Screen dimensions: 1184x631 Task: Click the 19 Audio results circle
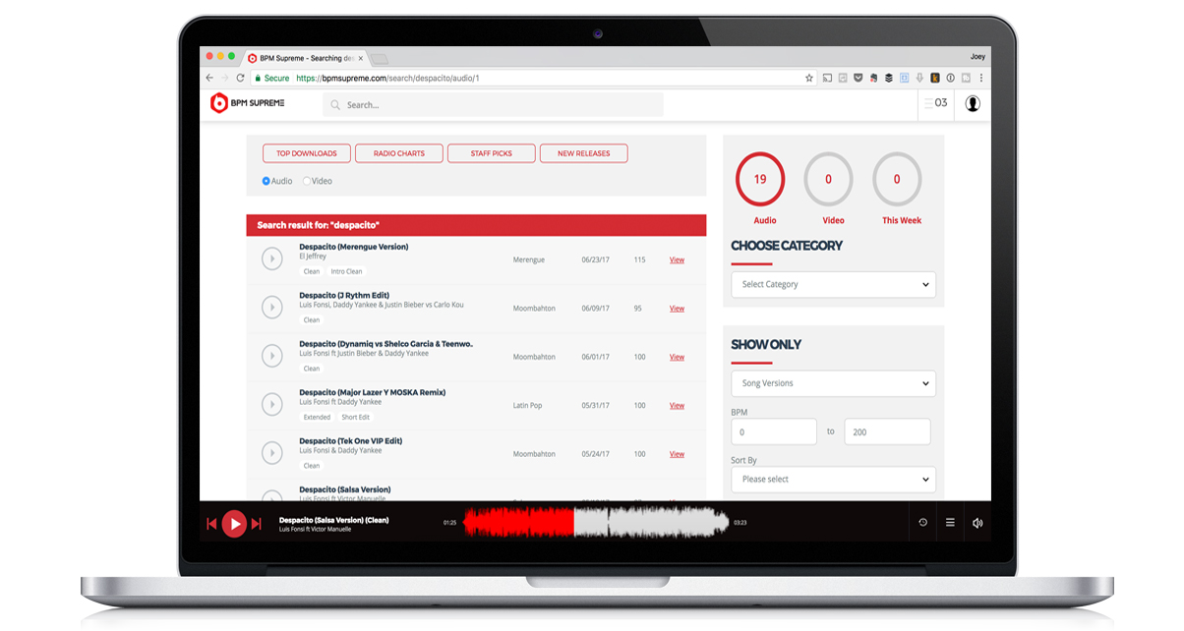point(760,179)
